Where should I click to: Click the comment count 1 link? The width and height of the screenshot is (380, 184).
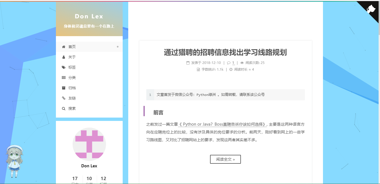pyautogui.click(x=233, y=63)
